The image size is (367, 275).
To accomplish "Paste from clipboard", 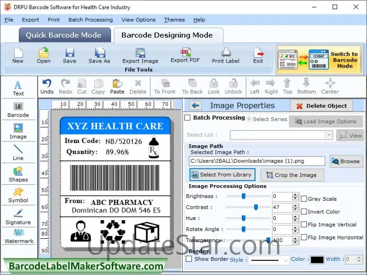I will [x=117, y=86].
